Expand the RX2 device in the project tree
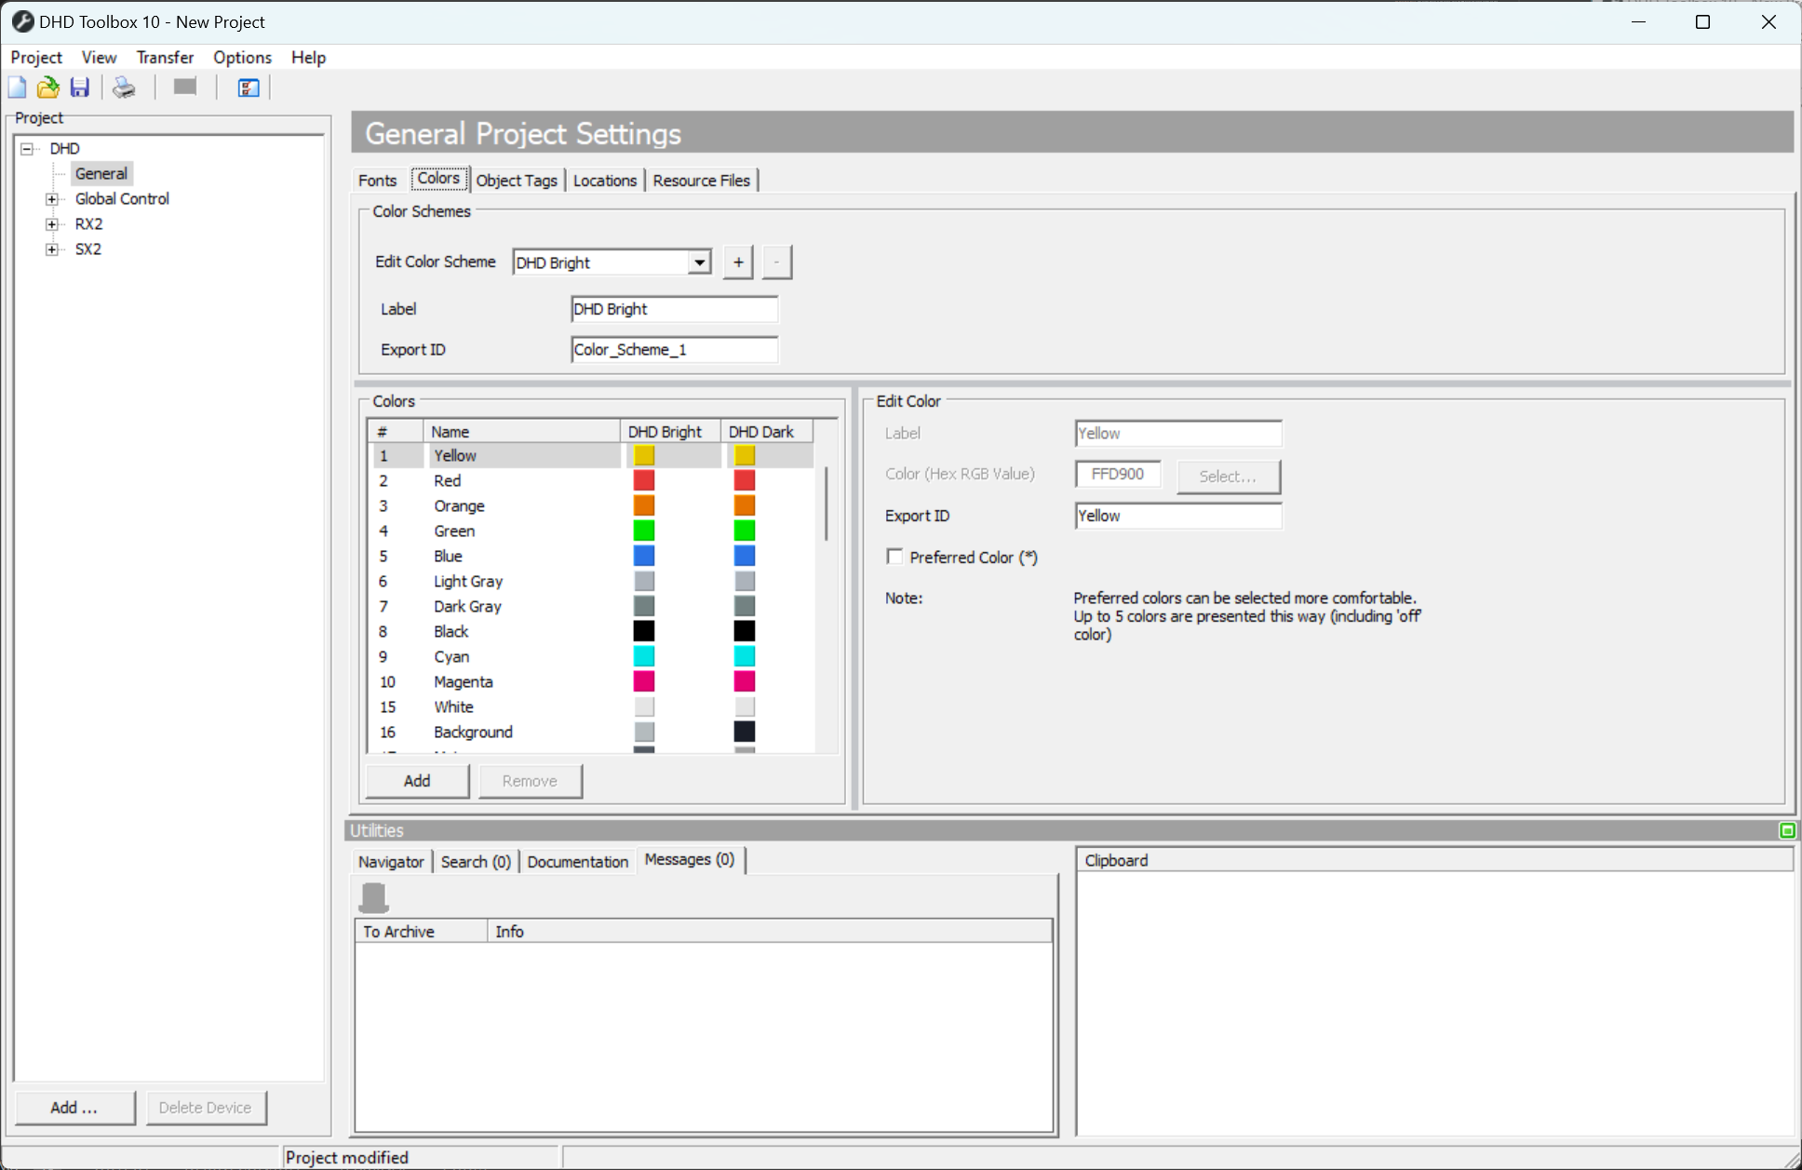Screen dimensions: 1802x1170 52,223
